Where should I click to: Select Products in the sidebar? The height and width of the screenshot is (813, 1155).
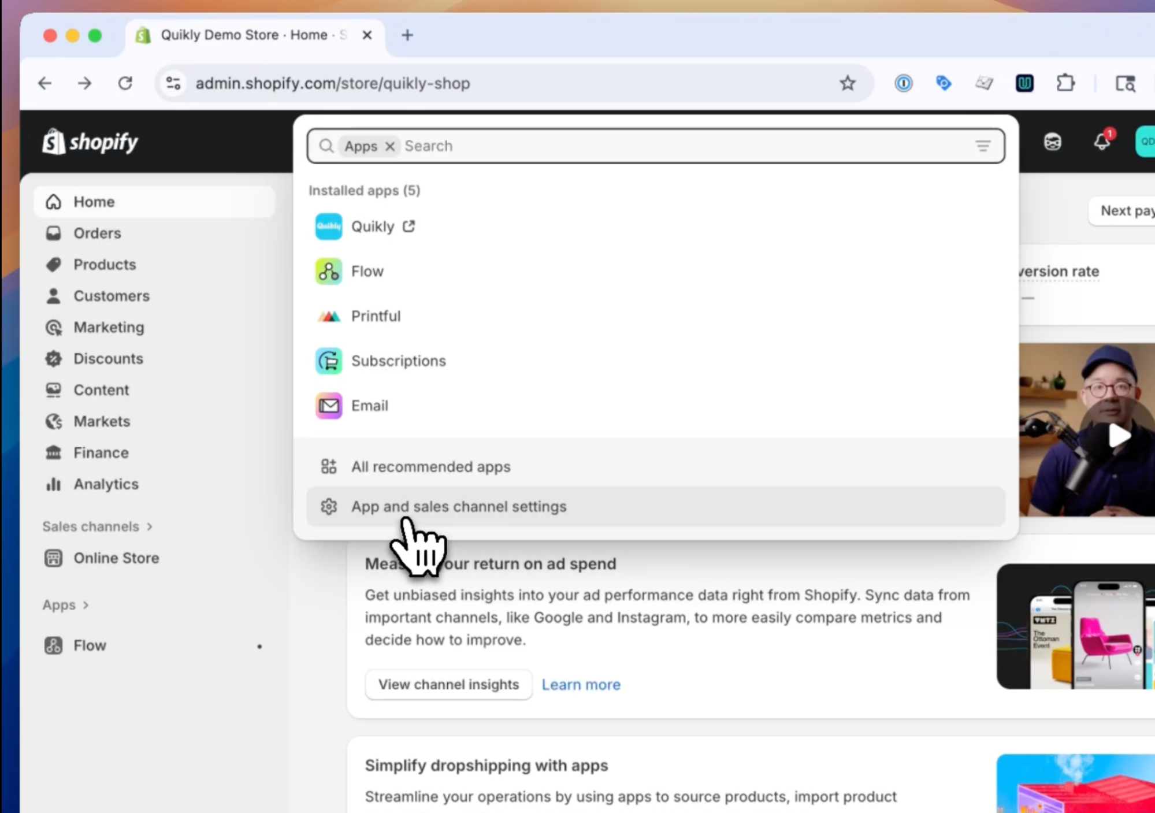pyautogui.click(x=105, y=264)
